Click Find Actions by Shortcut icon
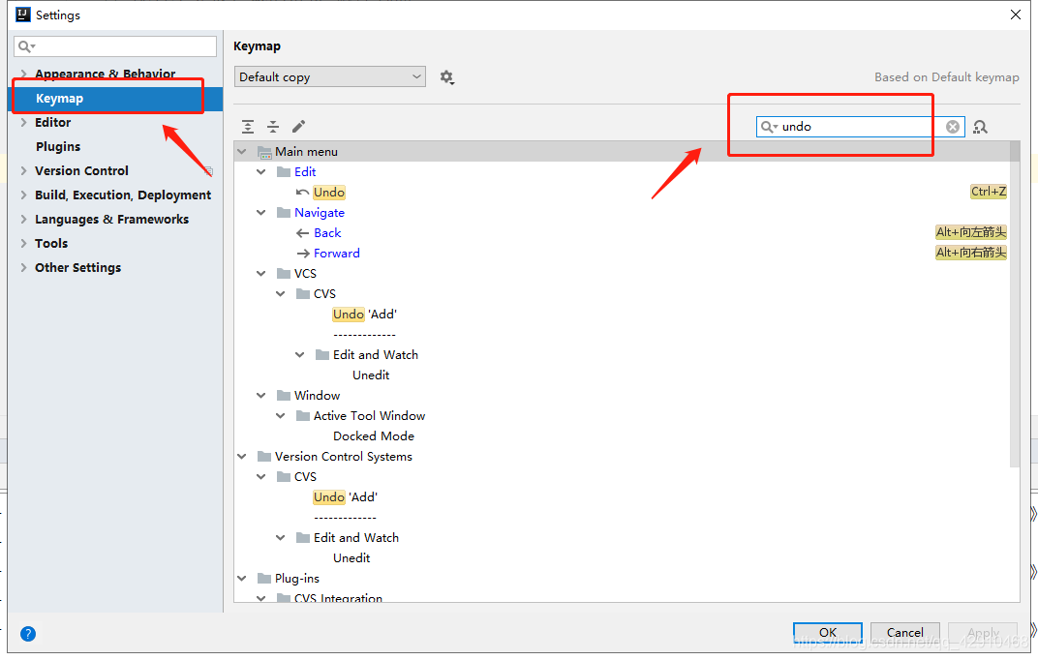This screenshot has height=660, width=1038. 981,127
